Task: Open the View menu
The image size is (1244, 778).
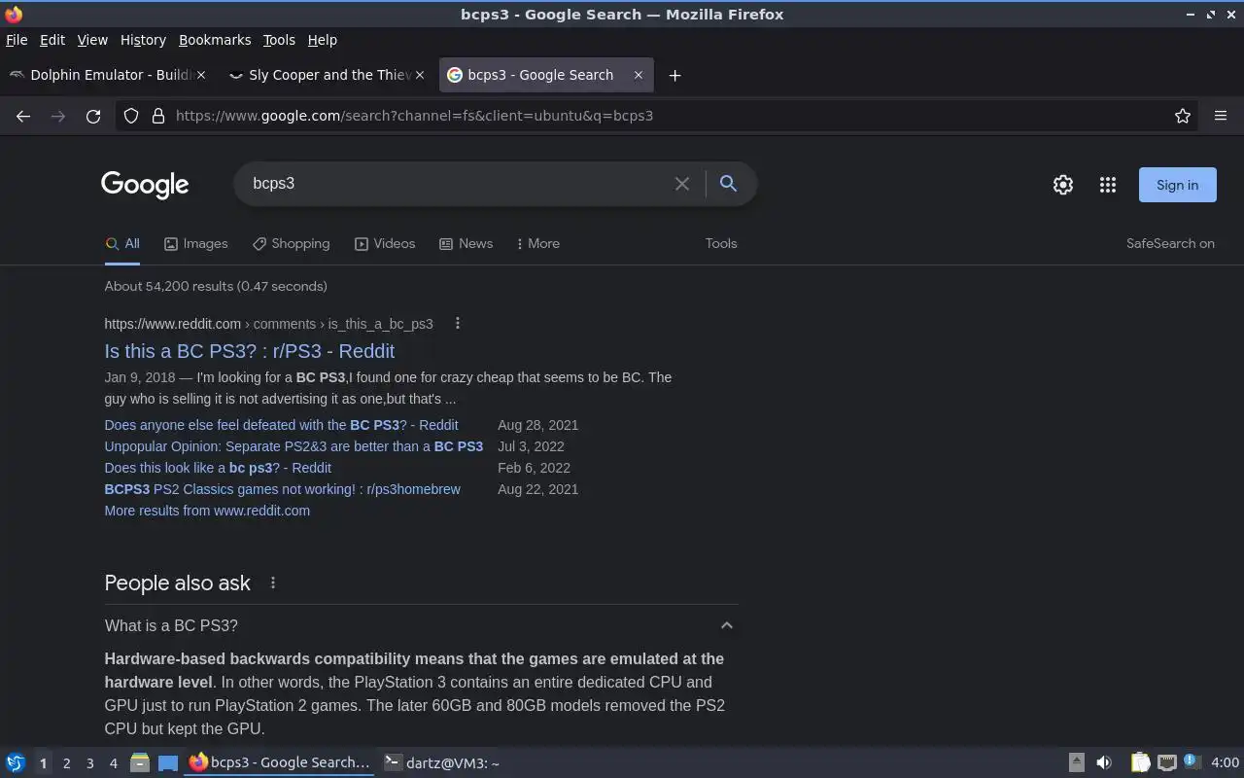Action: tap(92, 40)
